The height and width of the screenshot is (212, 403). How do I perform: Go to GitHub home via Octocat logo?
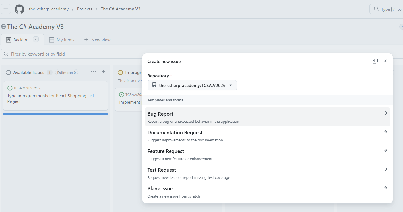pyautogui.click(x=20, y=9)
